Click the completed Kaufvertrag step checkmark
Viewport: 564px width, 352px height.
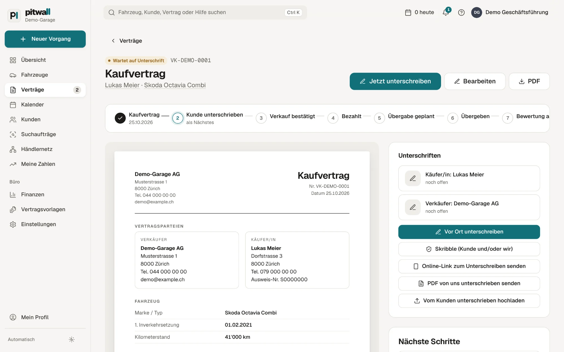coord(120,118)
